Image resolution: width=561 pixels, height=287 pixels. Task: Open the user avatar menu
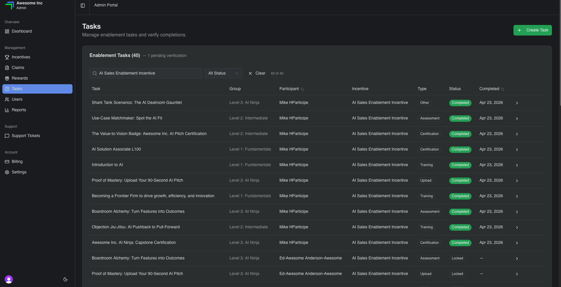click(x=9, y=279)
